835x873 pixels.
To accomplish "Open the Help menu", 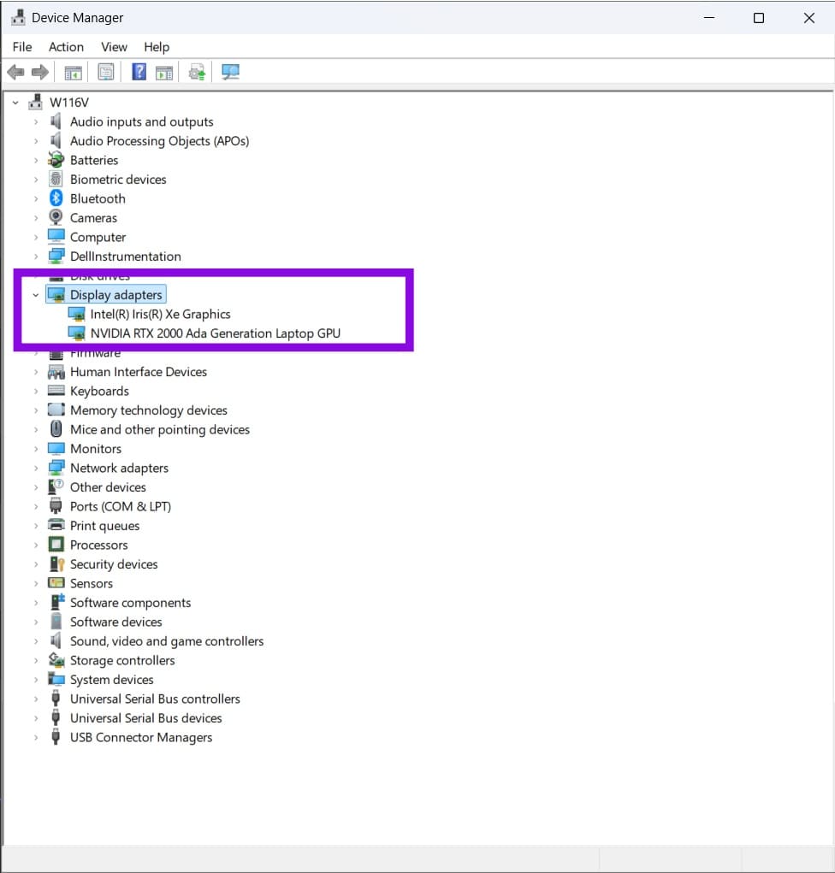I will 157,47.
